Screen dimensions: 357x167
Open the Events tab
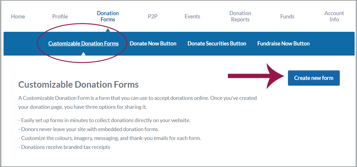point(192,17)
